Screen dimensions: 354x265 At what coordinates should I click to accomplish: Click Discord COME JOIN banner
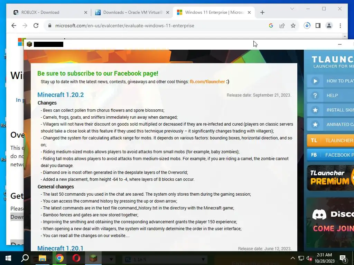tap(330, 223)
